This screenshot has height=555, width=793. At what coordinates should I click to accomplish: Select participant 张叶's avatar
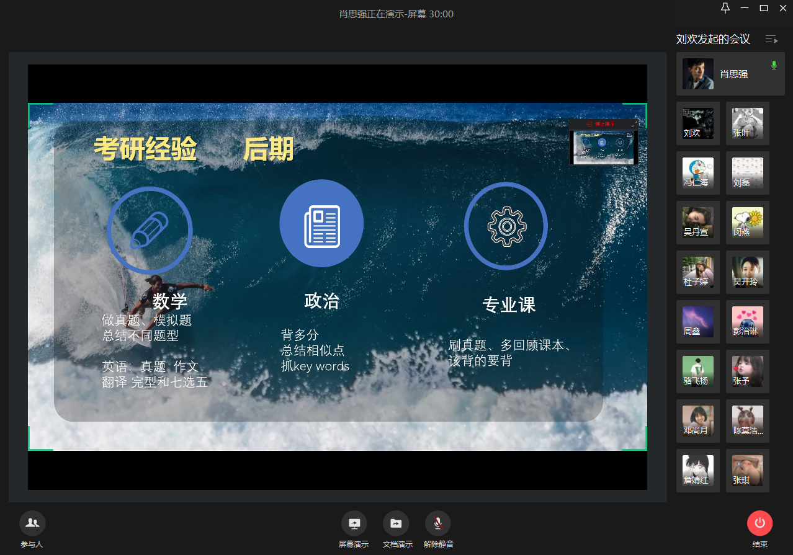pos(748,123)
